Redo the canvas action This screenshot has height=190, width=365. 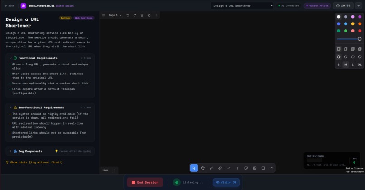coord(134,15)
